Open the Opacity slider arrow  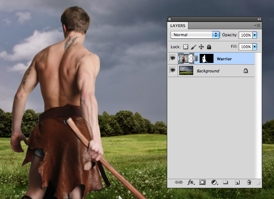tap(255, 35)
